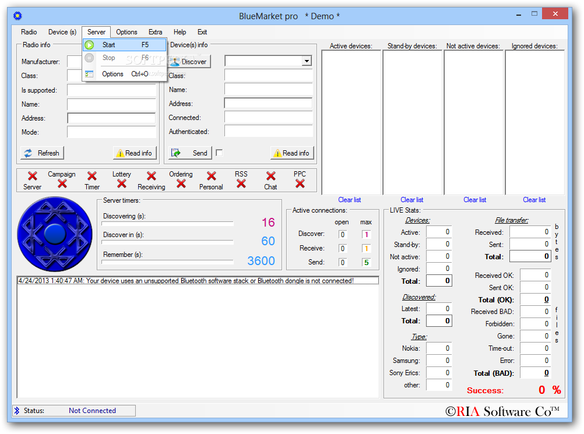Click the unsupported Bluetooth log message line

[x=198, y=281]
